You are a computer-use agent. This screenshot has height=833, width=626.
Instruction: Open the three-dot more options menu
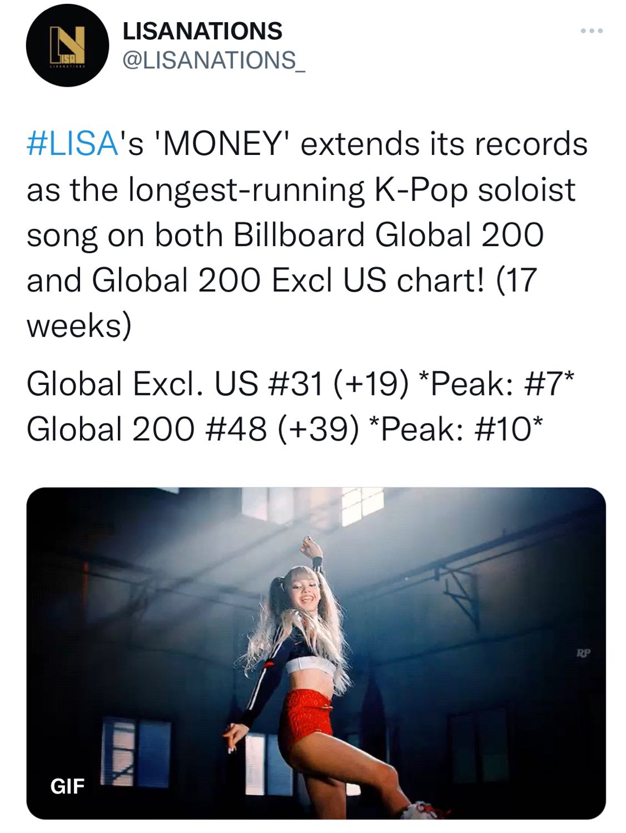[x=591, y=31]
